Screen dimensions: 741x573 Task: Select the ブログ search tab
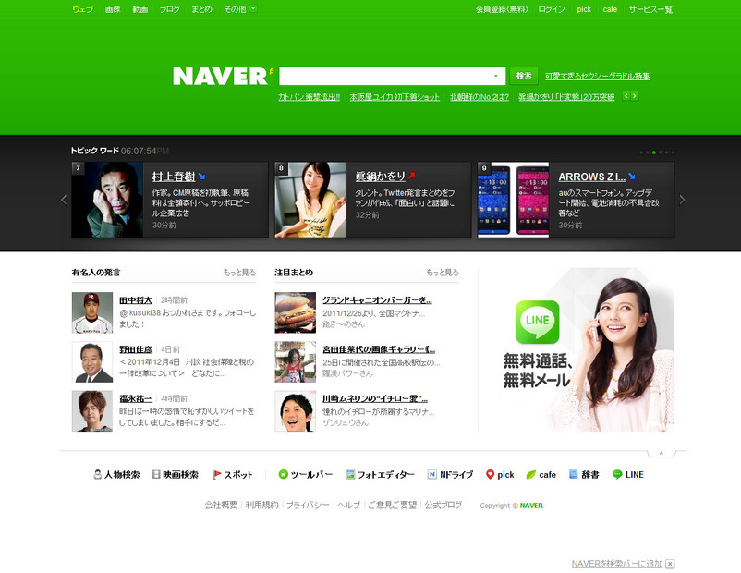pyautogui.click(x=169, y=9)
